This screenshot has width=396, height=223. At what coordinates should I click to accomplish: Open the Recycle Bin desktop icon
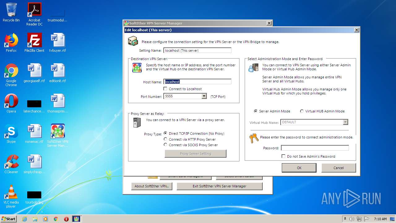coord(11,13)
